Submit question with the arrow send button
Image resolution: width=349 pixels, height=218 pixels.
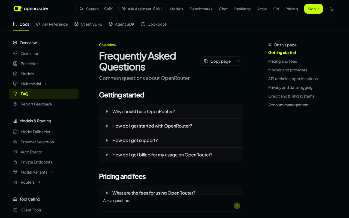click(x=237, y=206)
